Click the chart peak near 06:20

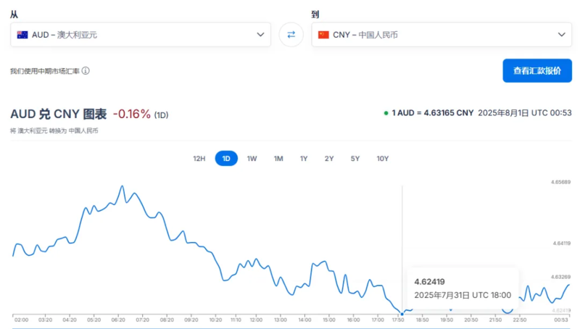pos(122,186)
